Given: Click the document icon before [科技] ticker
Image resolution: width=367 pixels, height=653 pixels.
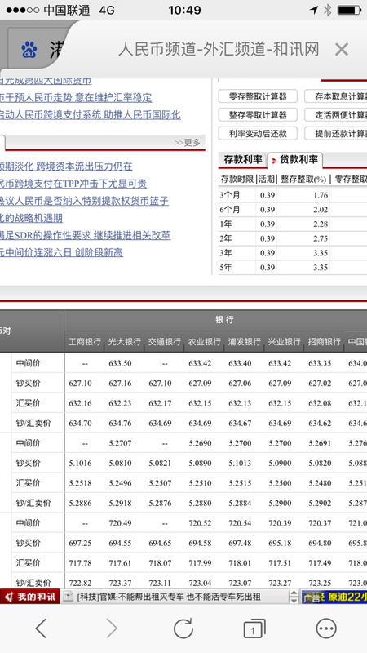Looking at the screenshot, I should pyautogui.click(x=69, y=597).
